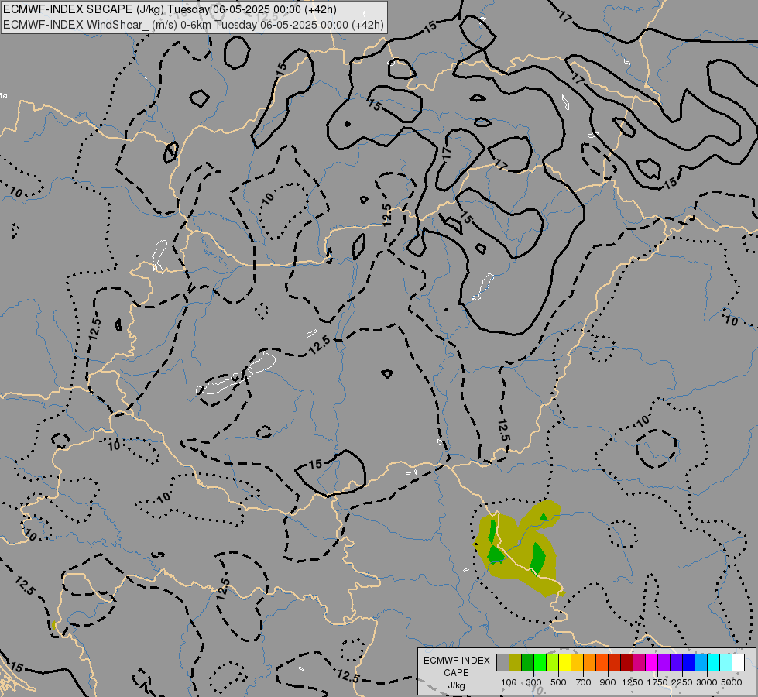Select the gray swatch in CAPE legend
The height and width of the screenshot is (697, 758).
[502, 662]
